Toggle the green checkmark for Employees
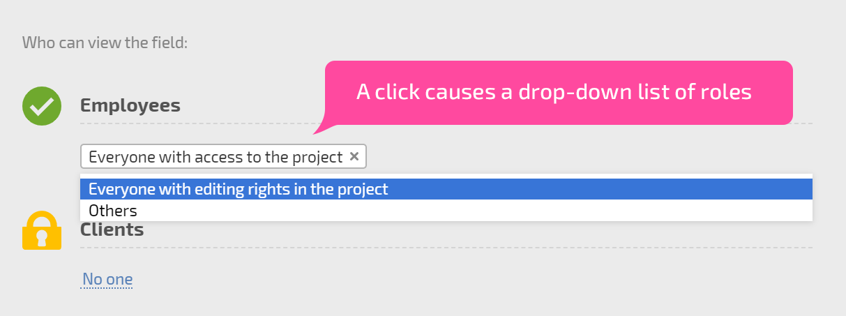Image resolution: width=846 pixels, height=316 pixels. (42, 106)
